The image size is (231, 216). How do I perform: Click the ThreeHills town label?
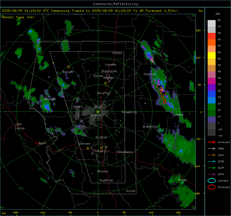129,112
